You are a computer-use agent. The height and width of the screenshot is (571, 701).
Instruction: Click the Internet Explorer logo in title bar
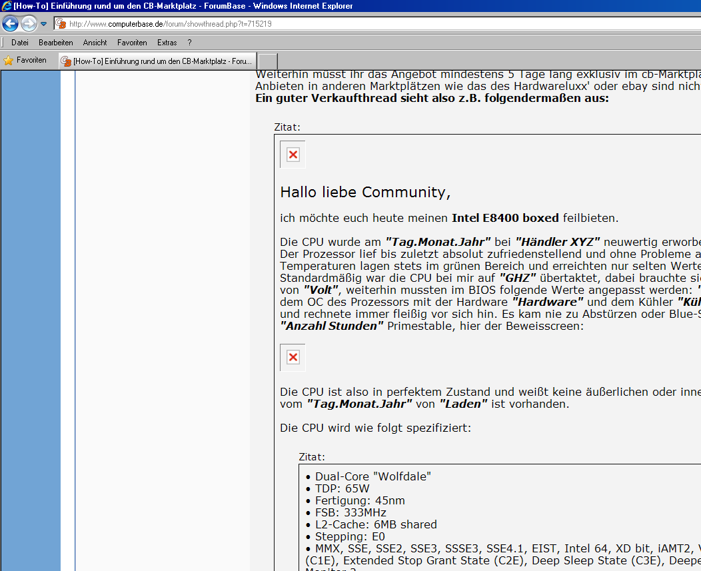coord(6,6)
